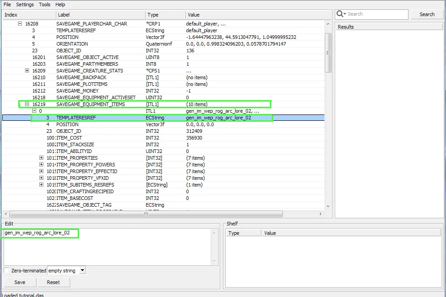Image resolution: width=446 pixels, height=297 pixels.
Task: Click the horizontal scrollbar under the tree
Action: (x=146, y=214)
